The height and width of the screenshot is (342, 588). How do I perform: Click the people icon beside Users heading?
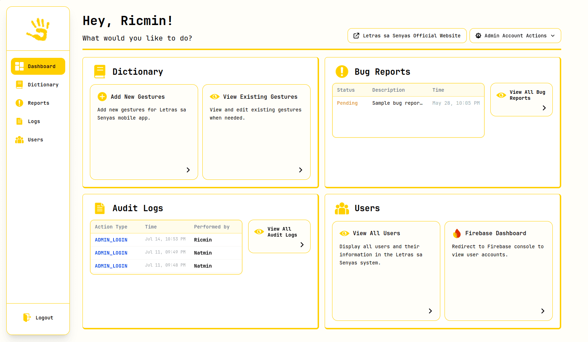(x=342, y=208)
